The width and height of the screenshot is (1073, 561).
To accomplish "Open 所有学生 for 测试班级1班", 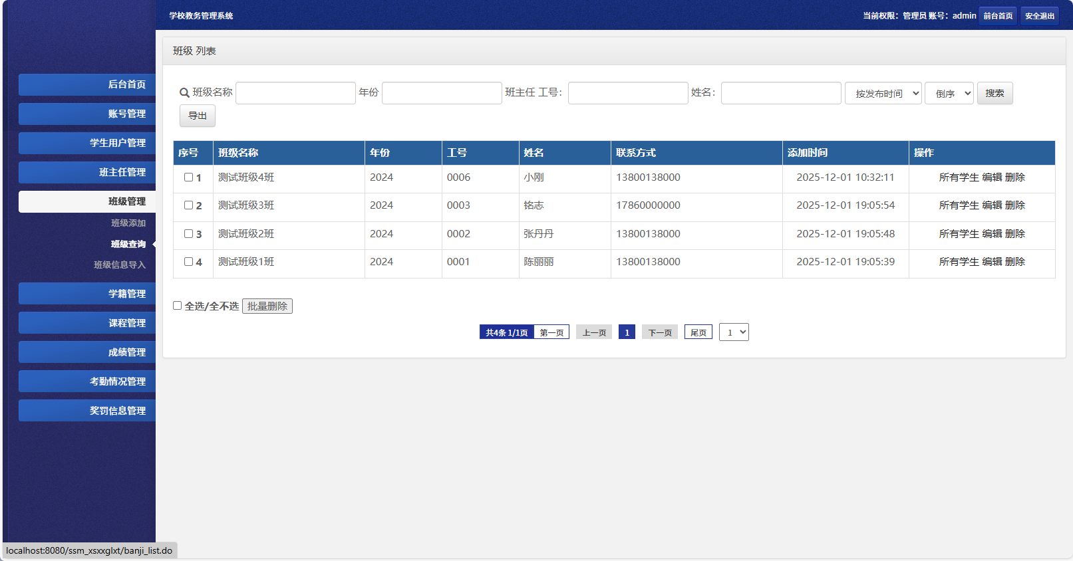I will click(959, 262).
